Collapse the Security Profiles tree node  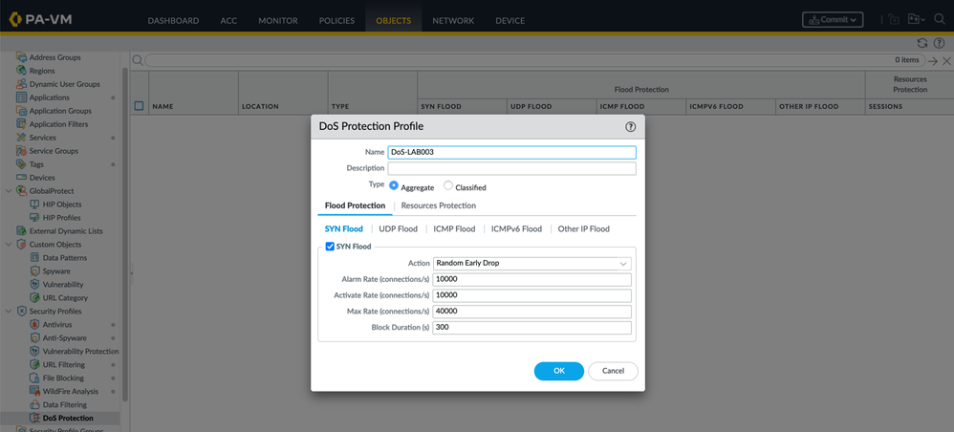pos(9,312)
